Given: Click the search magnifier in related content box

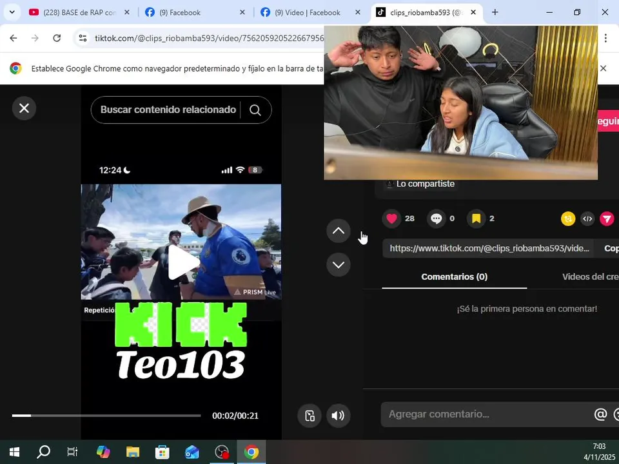Looking at the screenshot, I should tap(255, 110).
